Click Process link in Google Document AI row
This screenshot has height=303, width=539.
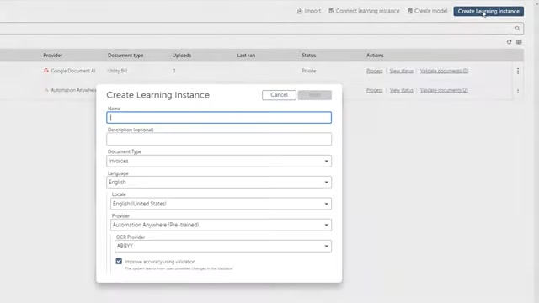[x=374, y=71]
